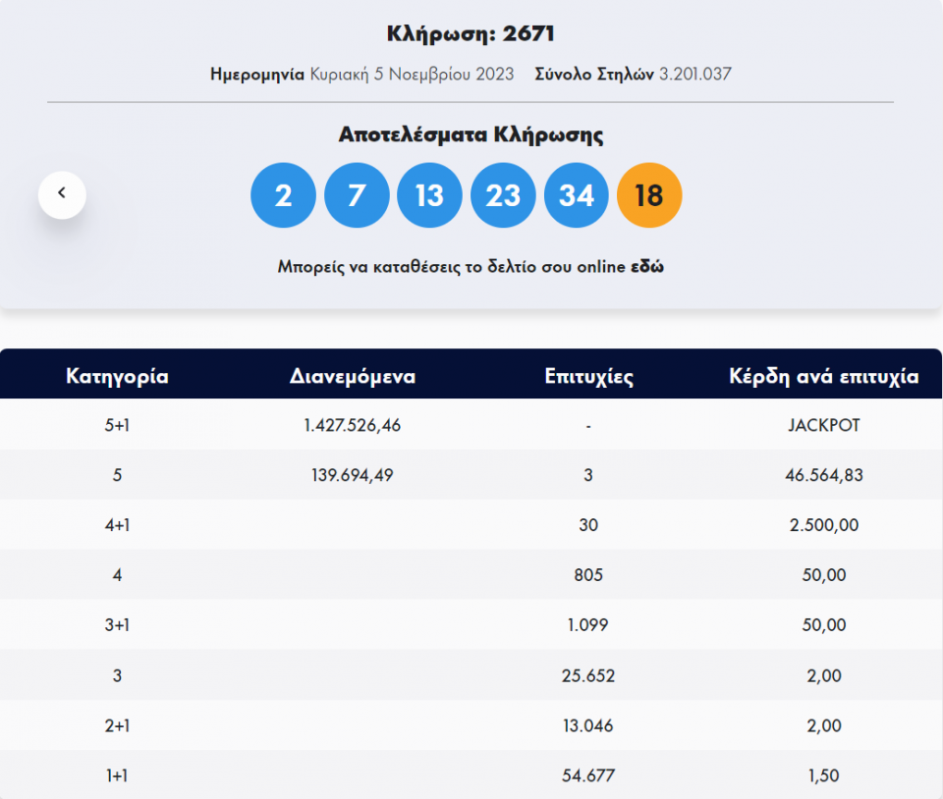943x799 pixels.
Task: Click the distributed amount 1.427.526,46
Action: (x=353, y=425)
